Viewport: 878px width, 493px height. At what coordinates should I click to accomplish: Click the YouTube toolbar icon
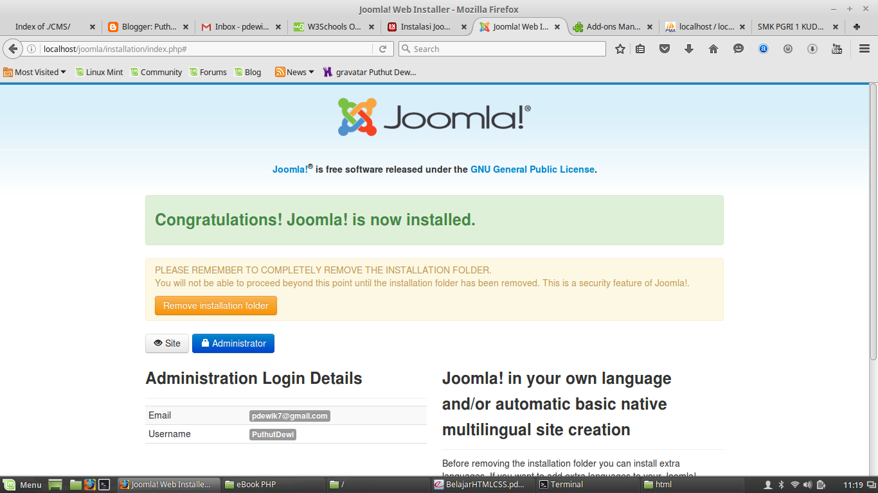tap(837, 49)
